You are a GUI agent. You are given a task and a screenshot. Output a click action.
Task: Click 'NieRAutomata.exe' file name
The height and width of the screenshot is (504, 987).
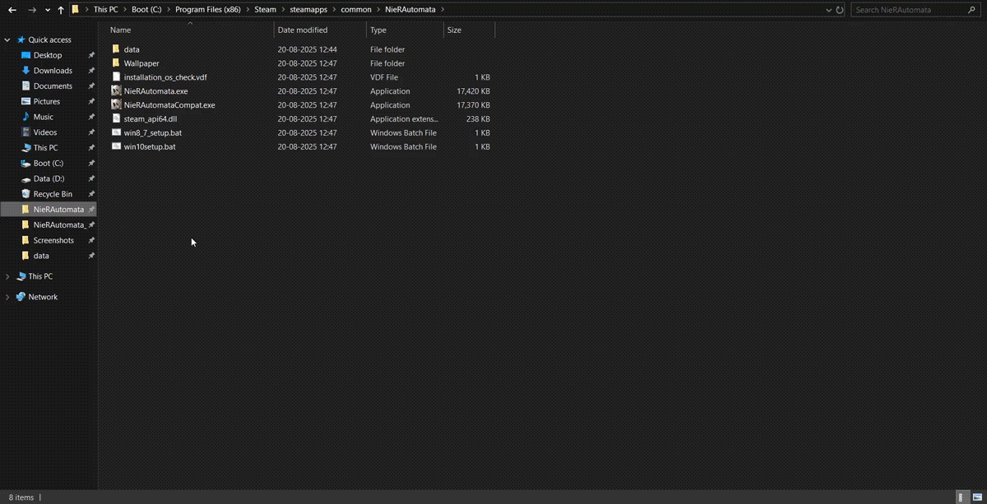click(x=156, y=91)
